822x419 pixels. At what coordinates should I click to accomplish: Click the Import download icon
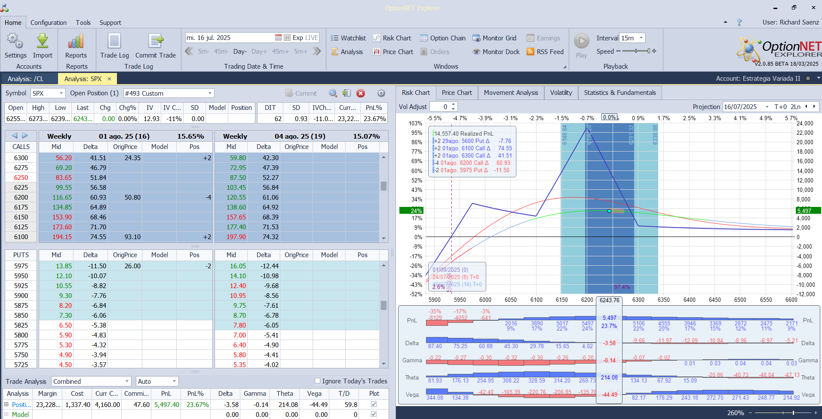click(x=43, y=42)
